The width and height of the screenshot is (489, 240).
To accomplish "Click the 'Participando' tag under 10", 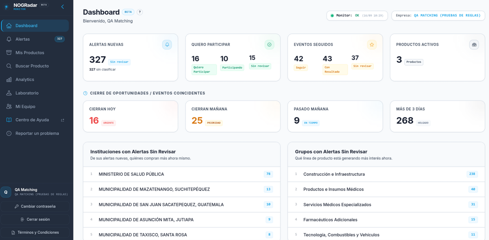I will [x=232, y=68].
